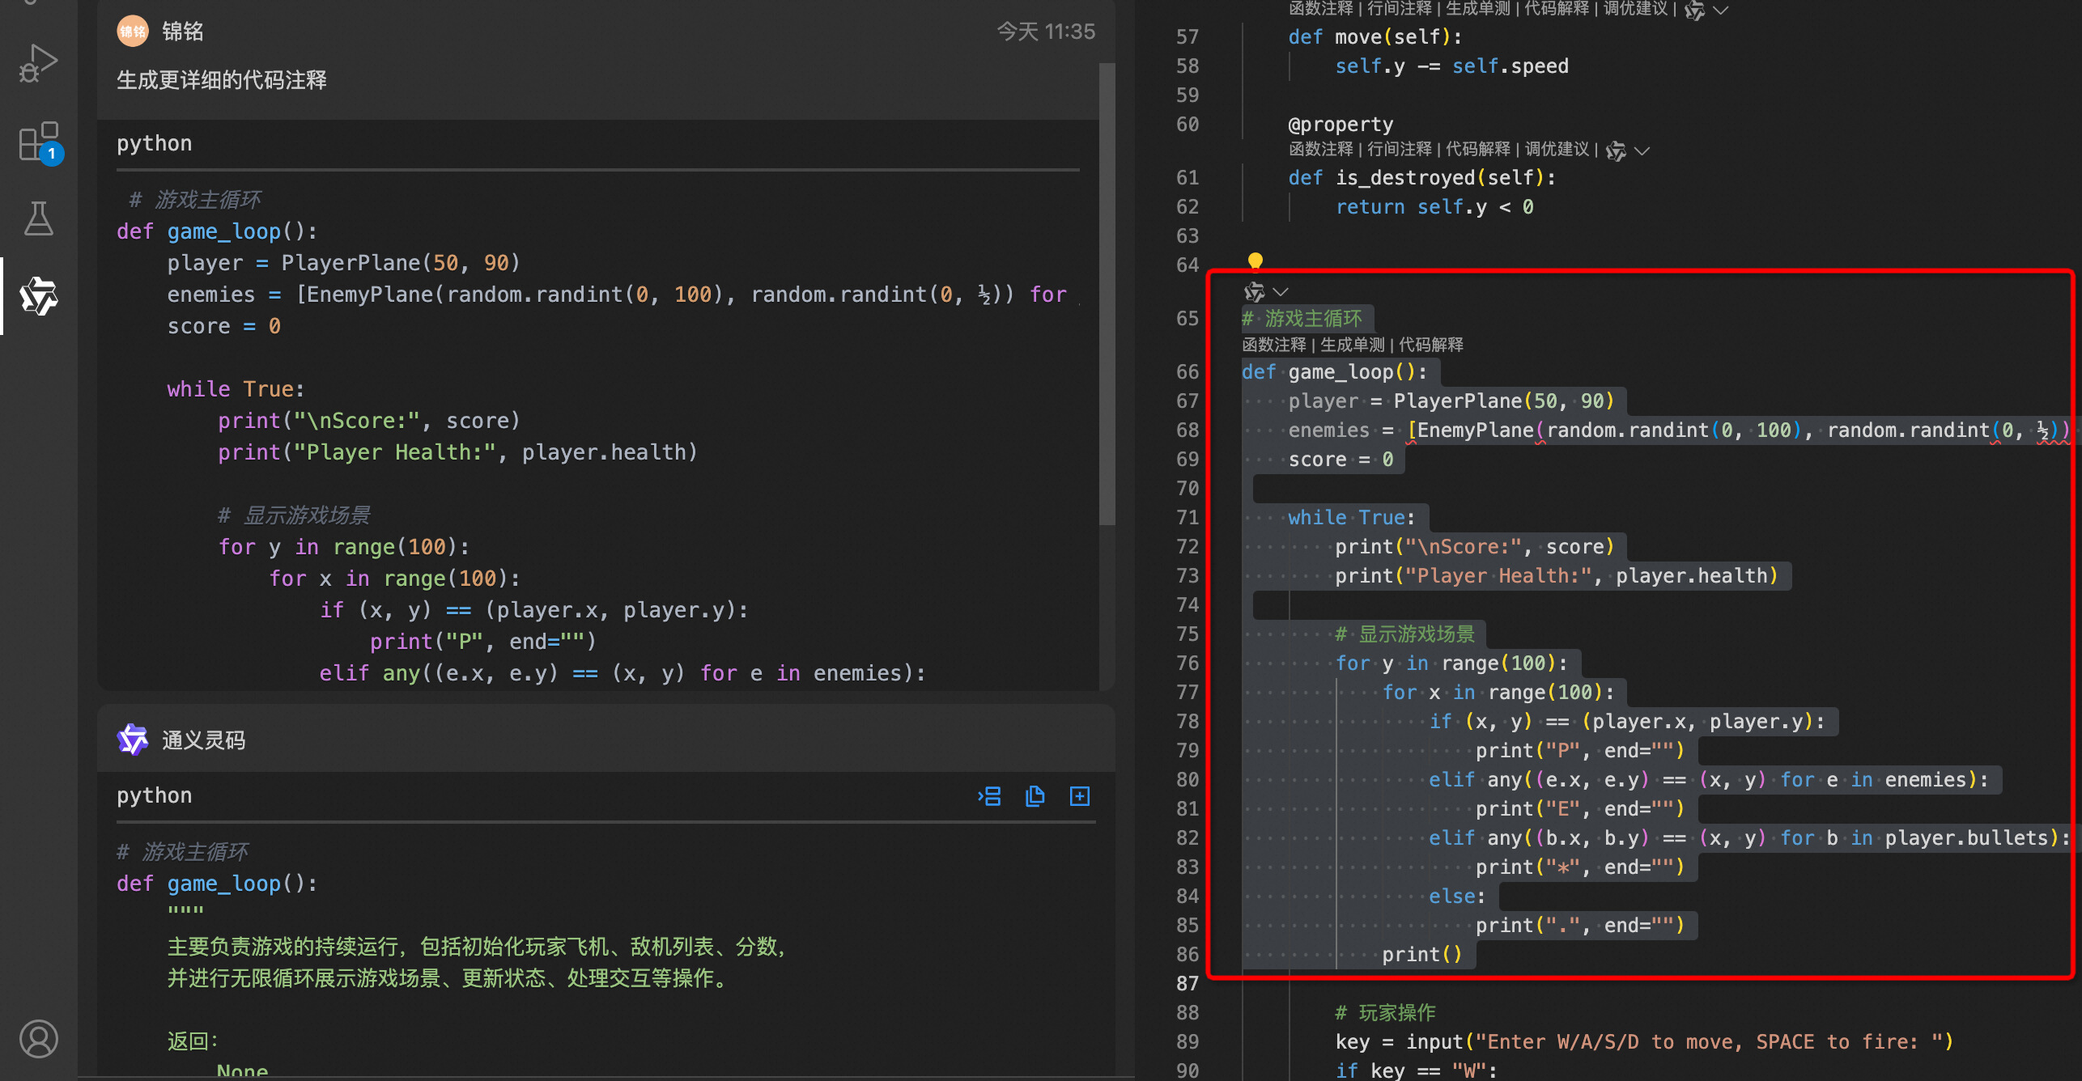Select the Tongyi Lingma sidebar icon
This screenshot has height=1081, width=2082.
pos(38,296)
